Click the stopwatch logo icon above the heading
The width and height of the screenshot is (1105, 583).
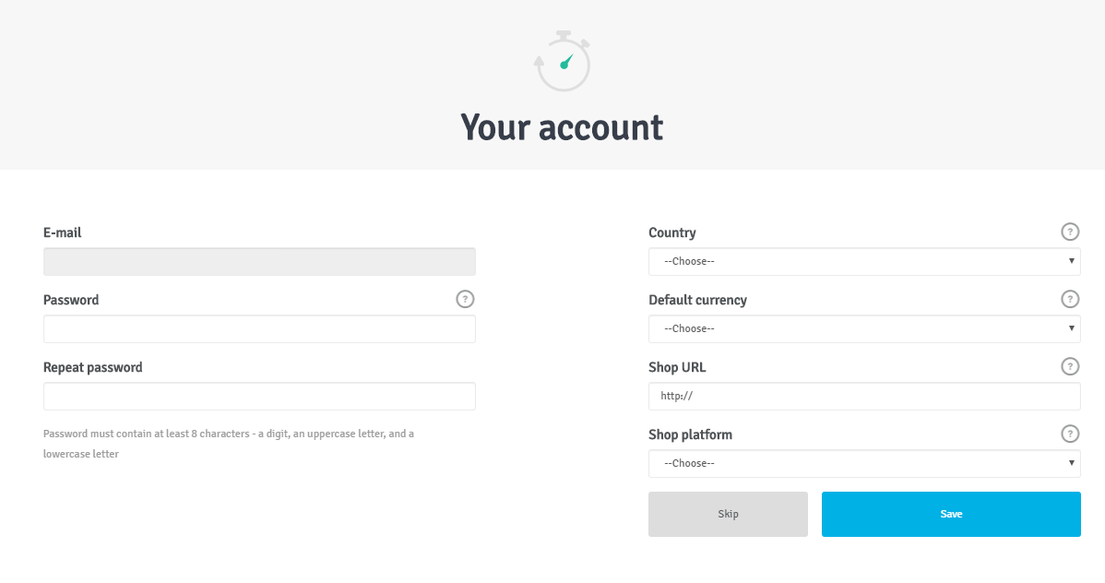pos(562,61)
